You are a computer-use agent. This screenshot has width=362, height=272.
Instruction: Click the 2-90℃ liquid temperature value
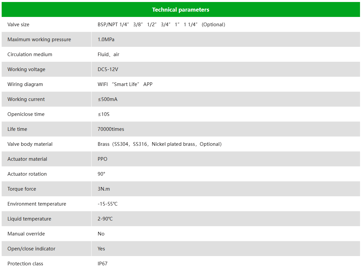[105, 219]
